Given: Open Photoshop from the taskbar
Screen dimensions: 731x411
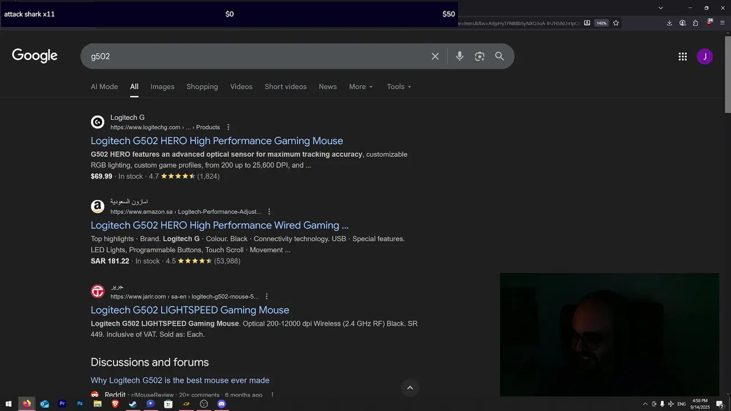Looking at the screenshot, I should (80, 404).
